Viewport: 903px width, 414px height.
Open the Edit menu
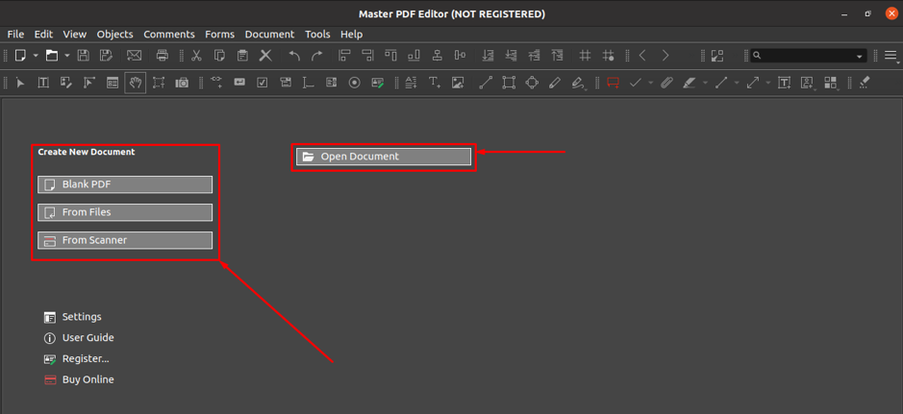[x=43, y=34]
